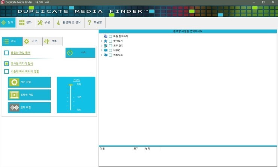
Task: Click the star icon beside 즐겨찾기
Action: tap(106, 41)
